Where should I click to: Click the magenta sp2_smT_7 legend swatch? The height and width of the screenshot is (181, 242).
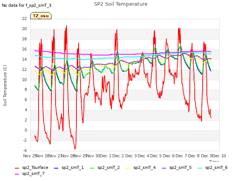point(17,174)
